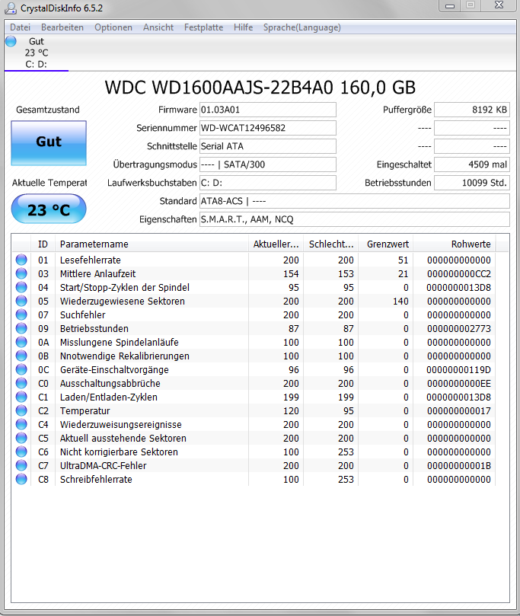Click raw value 000000000CC2

pyautogui.click(x=459, y=274)
